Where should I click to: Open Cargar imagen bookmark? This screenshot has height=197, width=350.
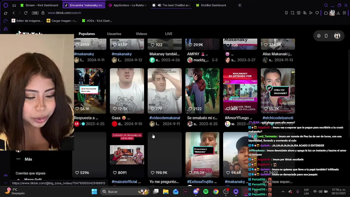click(x=62, y=21)
